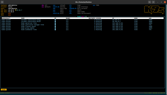Click the AGE column header
This screenshot has width=167, height=95.
coord(150,18)
